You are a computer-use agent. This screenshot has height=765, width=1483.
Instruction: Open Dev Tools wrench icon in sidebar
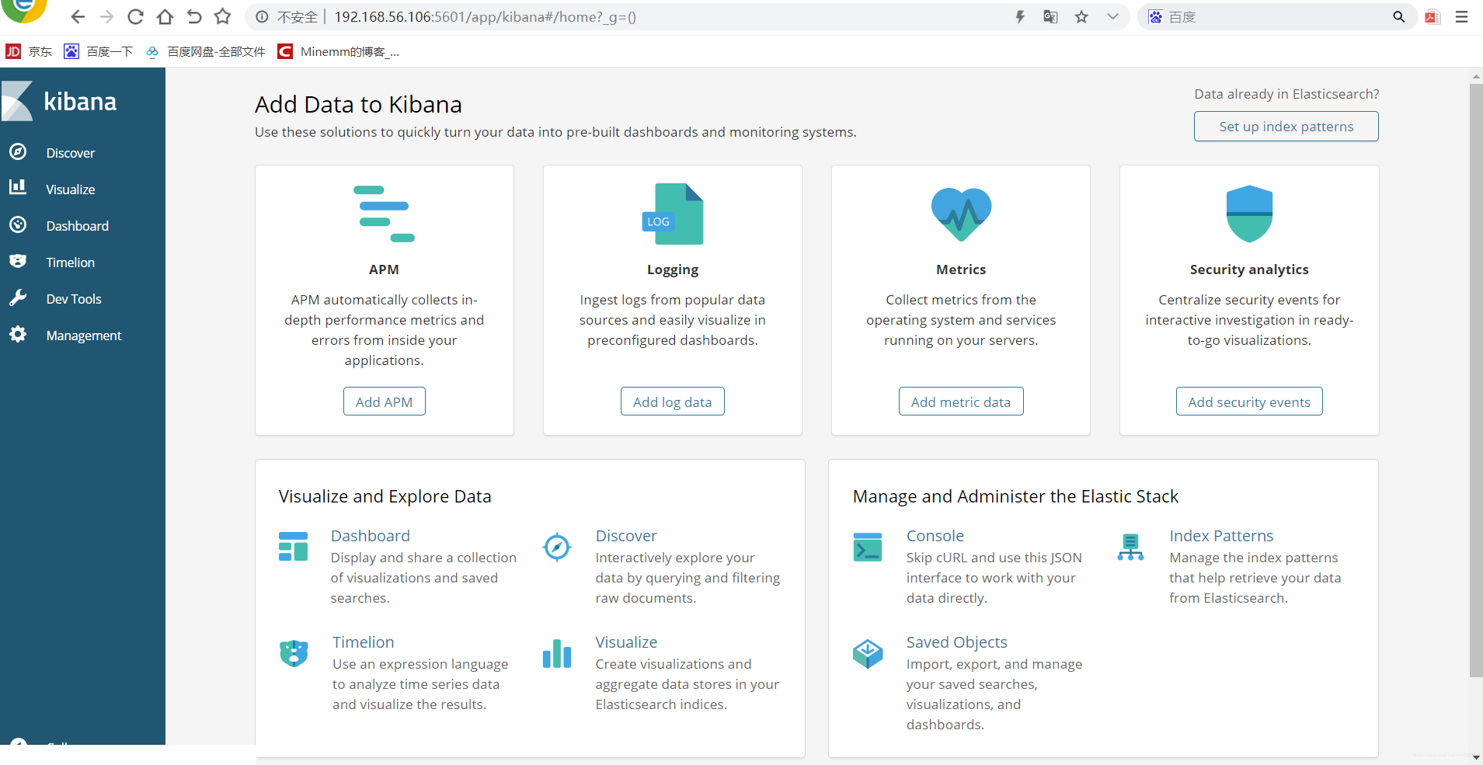[18, 298]
